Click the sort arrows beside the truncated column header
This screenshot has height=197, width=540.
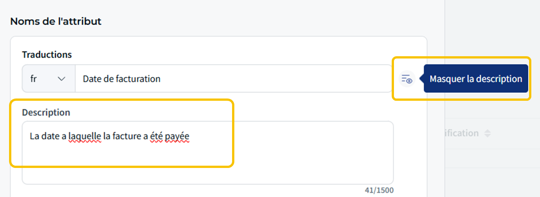(488, 133)
